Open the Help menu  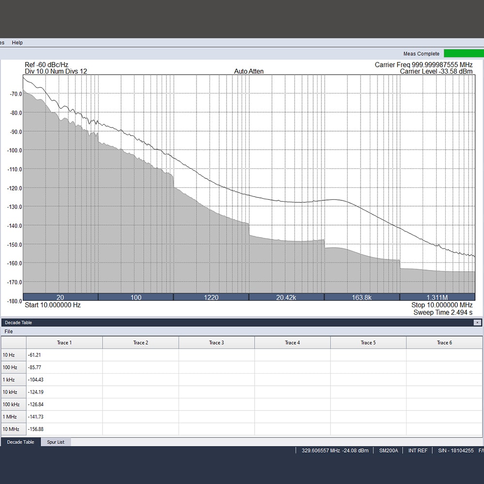tap(17, 43)
